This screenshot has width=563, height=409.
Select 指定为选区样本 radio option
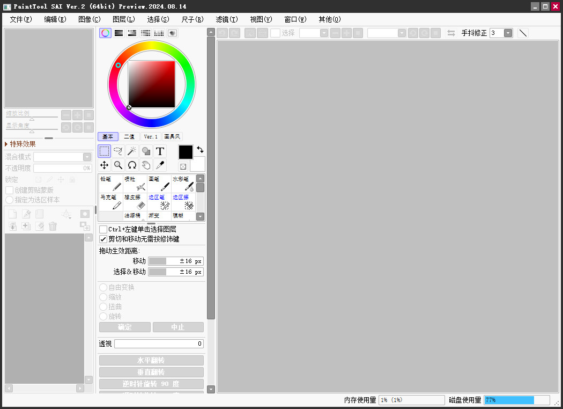click(x=9, y=200)
